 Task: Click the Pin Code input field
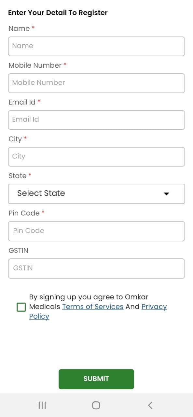point(96,231)
